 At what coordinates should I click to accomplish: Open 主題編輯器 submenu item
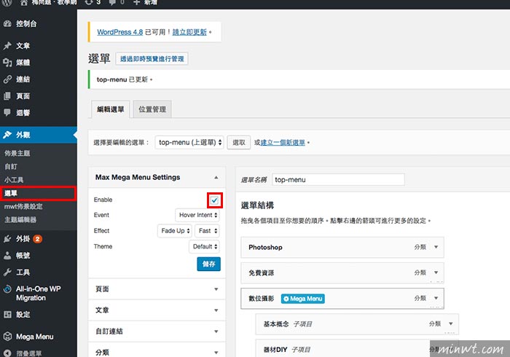click(x=20, y=220)
